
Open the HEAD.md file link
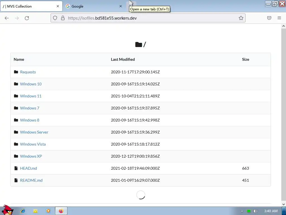pos(28,168)
